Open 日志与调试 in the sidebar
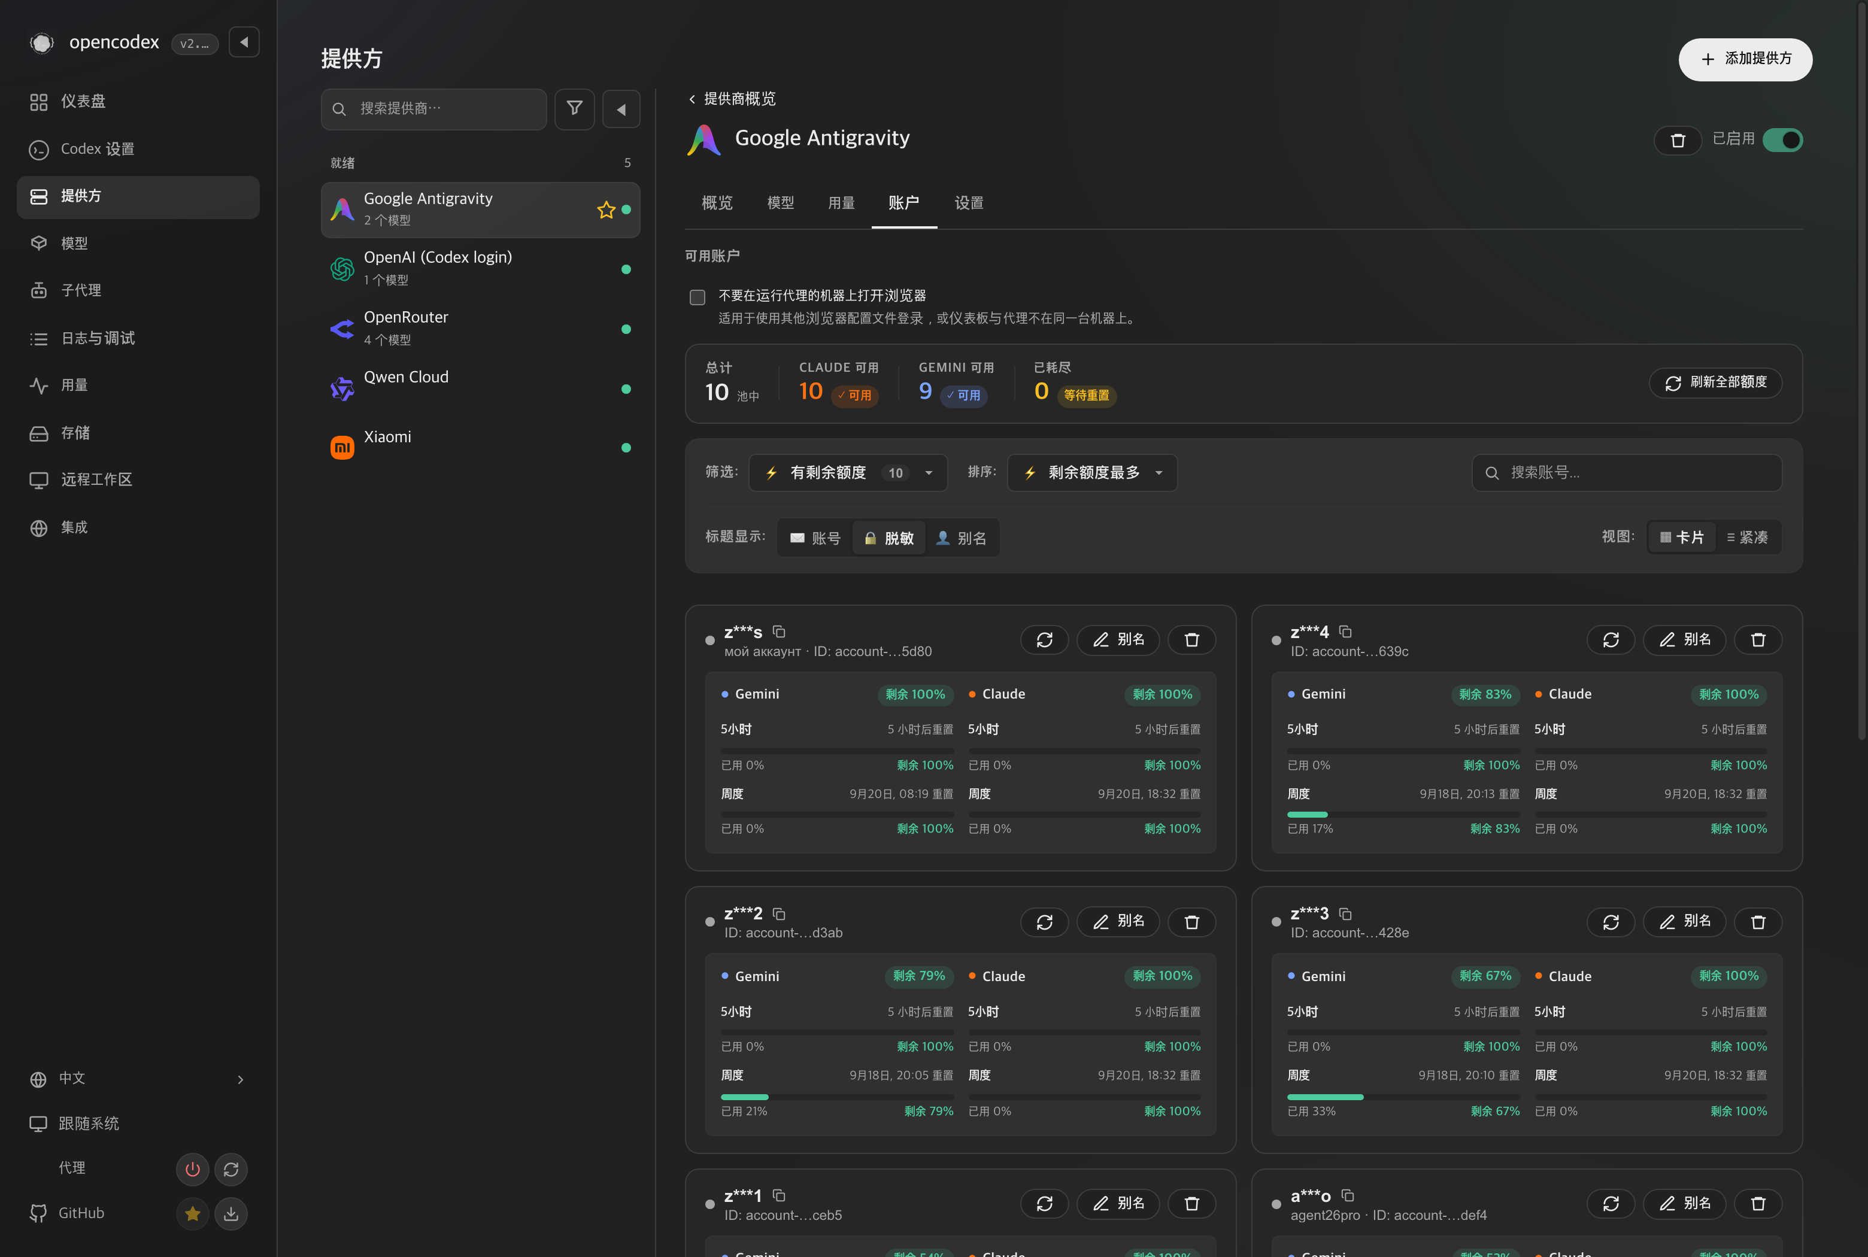Viewport: 1868px width, 1257px height. (x=138, y=338)
